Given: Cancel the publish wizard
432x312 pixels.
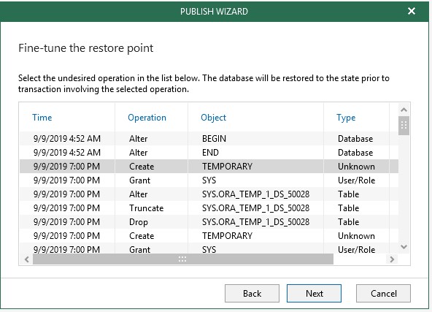Looking at the screenshot, I should point(384,294).
